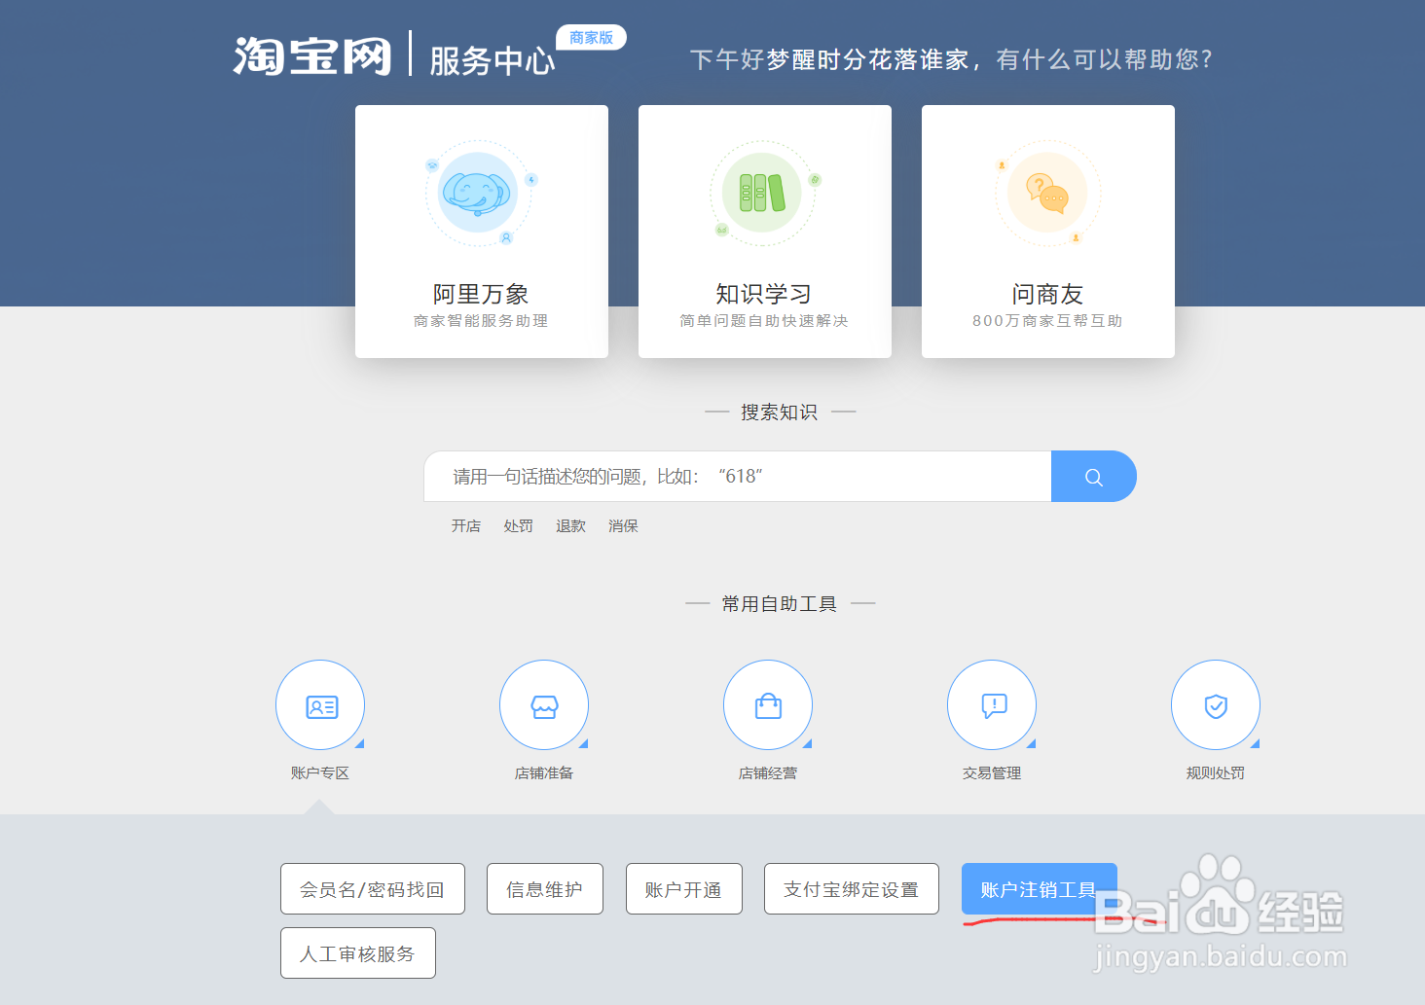Click the 账户专区 label

320,773
